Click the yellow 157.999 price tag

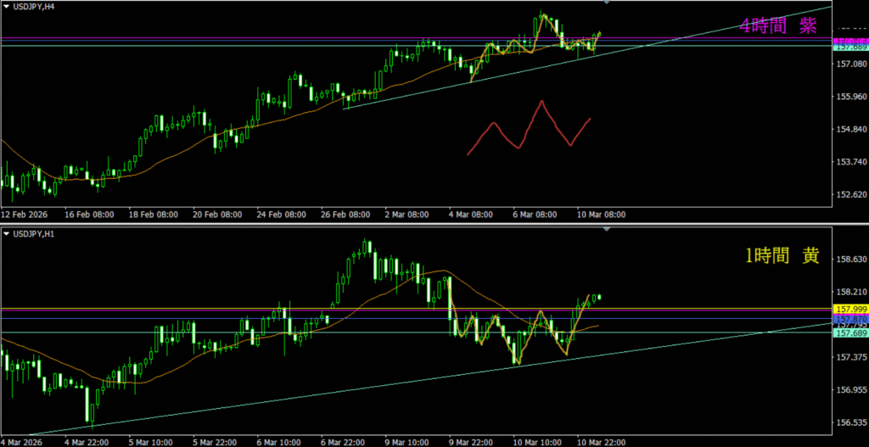850,309
